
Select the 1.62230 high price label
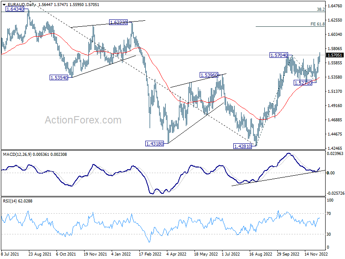coord(118,22)
